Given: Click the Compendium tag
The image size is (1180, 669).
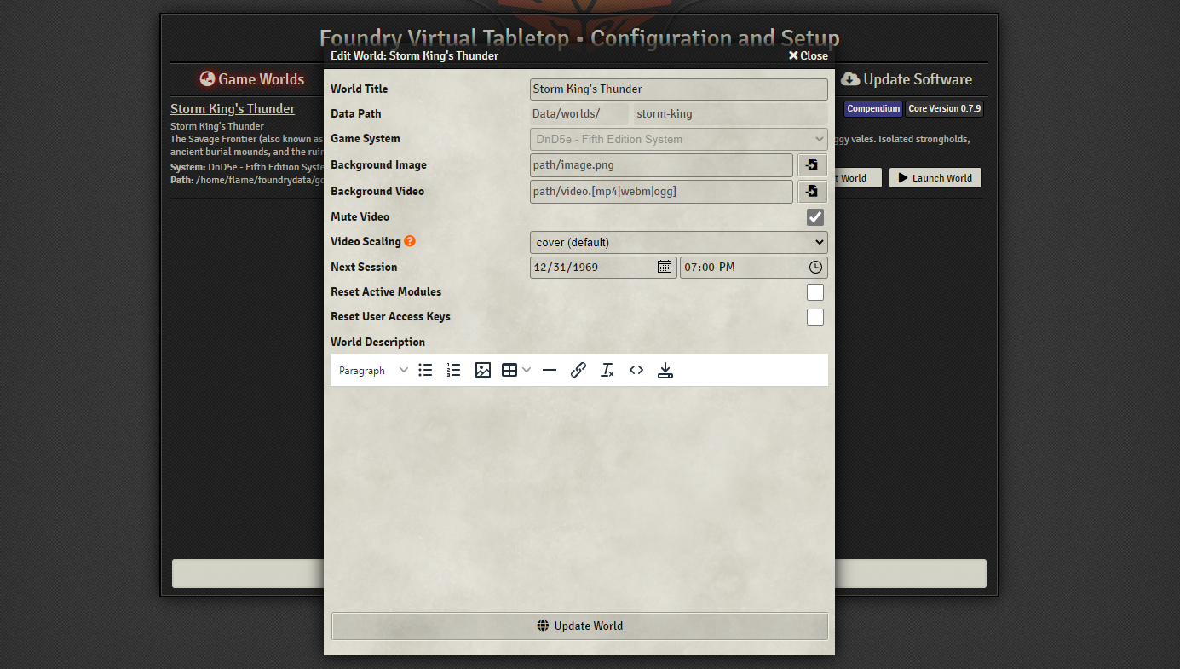Looking at the screenshot, I should coord(873,109).
